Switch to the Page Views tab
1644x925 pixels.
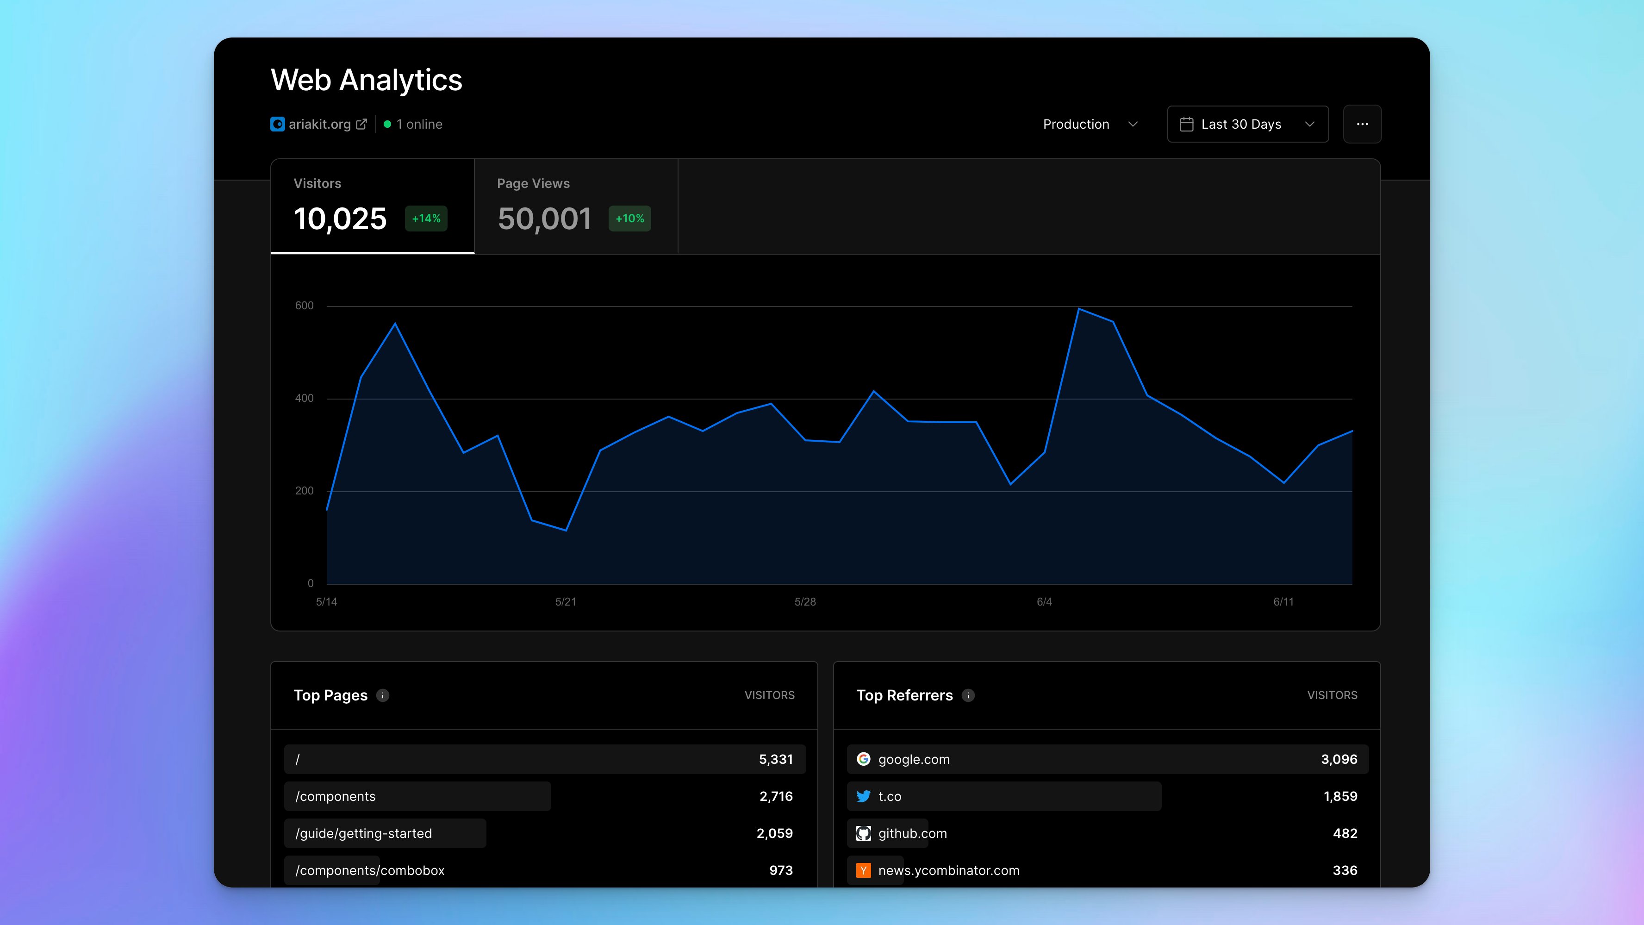pyautogui.click(x=576, y=206)
